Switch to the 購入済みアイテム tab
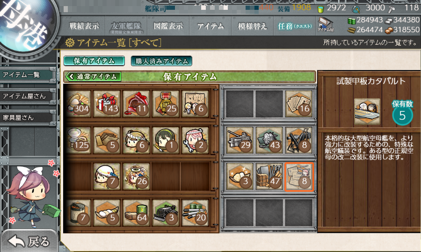Image resolution: width=421 pixels, height=252 pixels. click(161, 61)
